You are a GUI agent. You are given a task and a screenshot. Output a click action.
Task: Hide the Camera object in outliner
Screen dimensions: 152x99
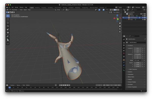click(143, 16)
